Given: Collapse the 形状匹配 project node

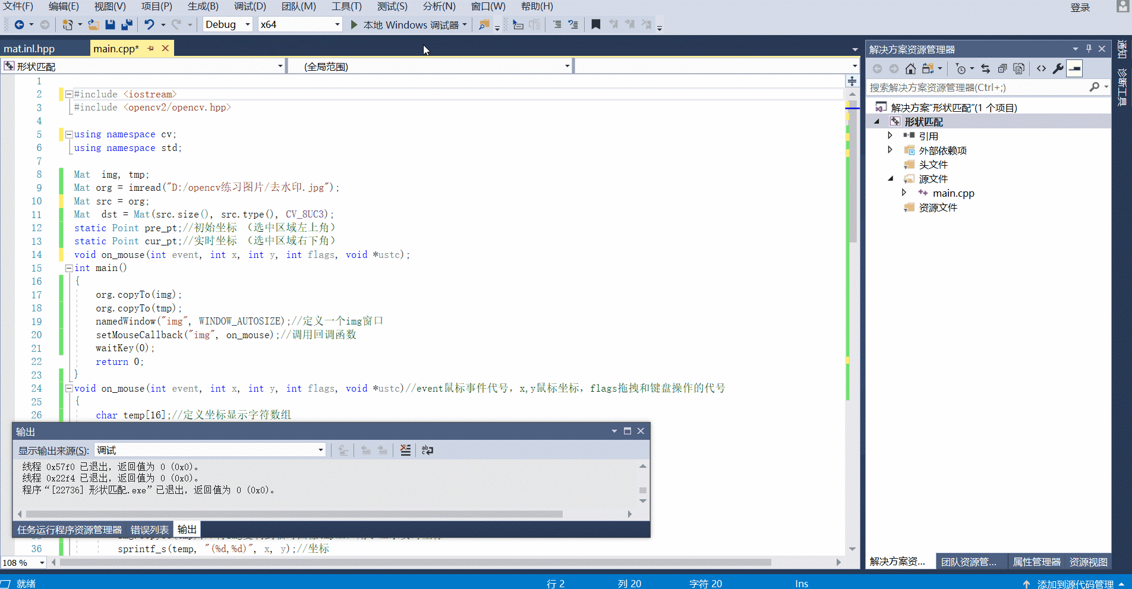Looking at the screenshot, I should click(876, 121).
